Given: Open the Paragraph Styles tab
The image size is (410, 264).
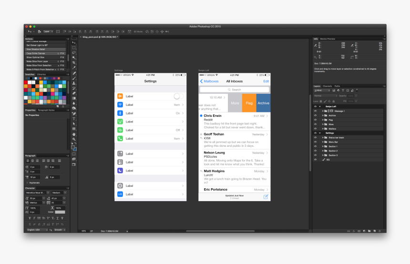Looking at the screenshot, I should coord(46,110).
